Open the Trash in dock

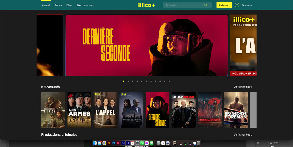coord(198,143)
